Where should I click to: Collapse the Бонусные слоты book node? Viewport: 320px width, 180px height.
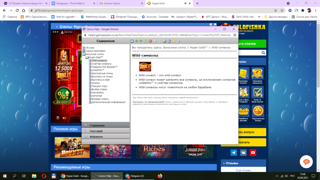pyautogui.click(x=84, y=54)
